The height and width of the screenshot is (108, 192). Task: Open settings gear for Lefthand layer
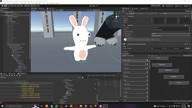(x=147, y=68)
